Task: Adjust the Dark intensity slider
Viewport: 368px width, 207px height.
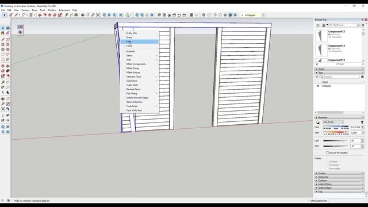Action: tap(336, 146)
